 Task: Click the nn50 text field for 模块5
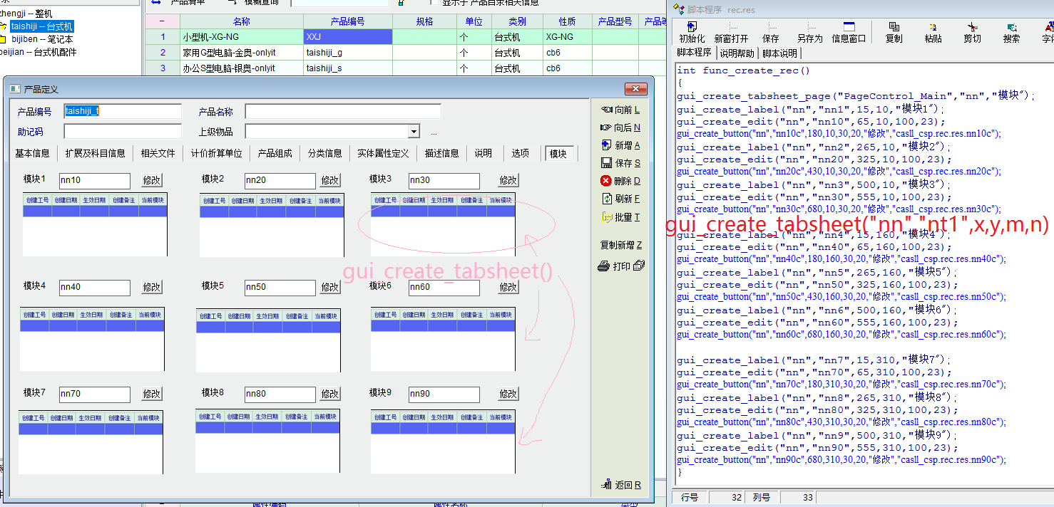point(280,288)
